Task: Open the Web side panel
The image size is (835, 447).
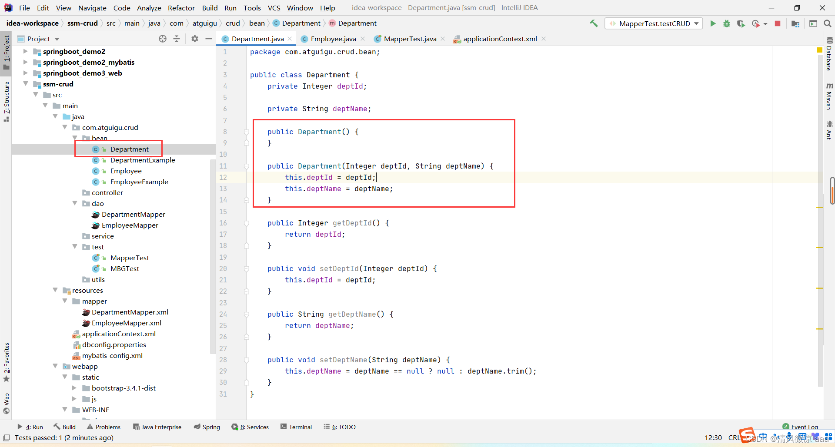Action: tap(6, 404)
